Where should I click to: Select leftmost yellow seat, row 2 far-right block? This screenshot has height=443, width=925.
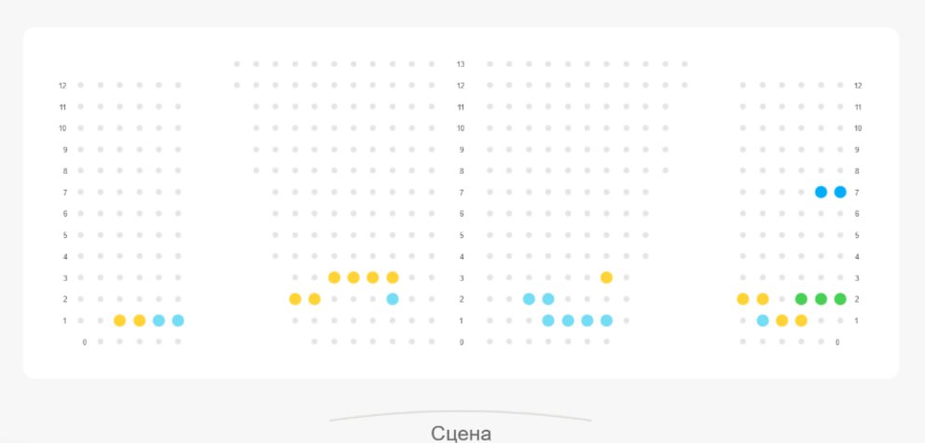(742, 299)
